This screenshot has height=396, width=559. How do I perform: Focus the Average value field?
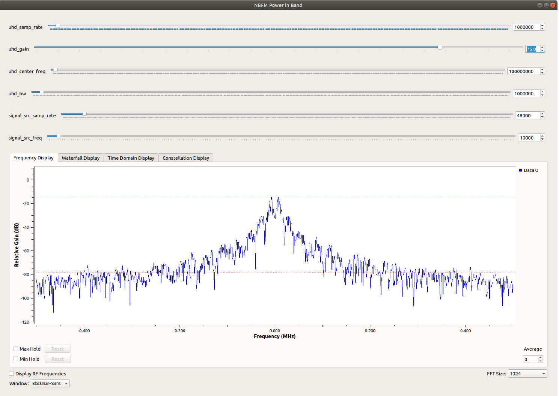point(531,359)
